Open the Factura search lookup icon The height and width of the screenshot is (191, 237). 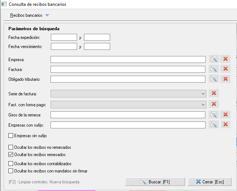tap(214, 69)
